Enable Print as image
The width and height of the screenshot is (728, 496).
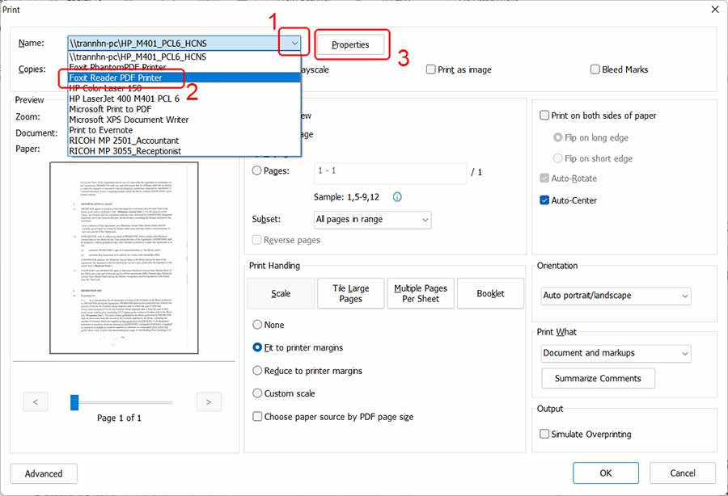[431, 69]
